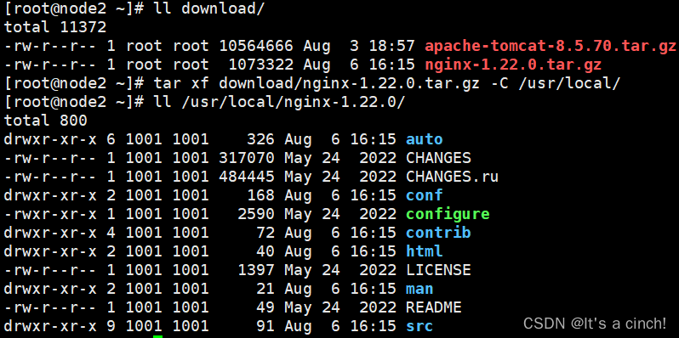Click the file size 1397

click(256, 270)
